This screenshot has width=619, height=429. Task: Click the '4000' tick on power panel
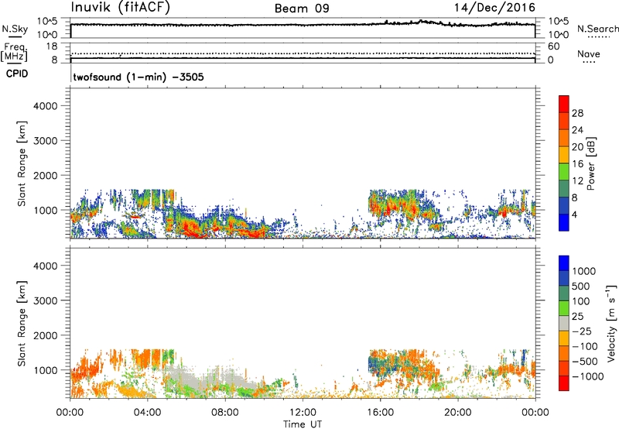45,106
